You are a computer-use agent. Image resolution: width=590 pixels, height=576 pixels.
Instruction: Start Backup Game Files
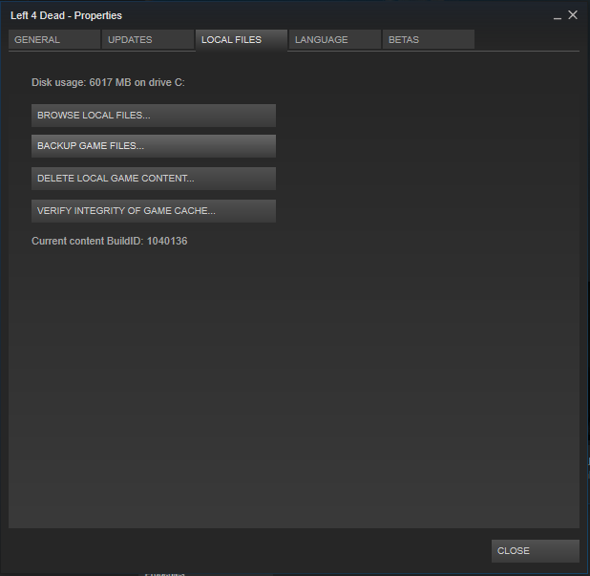point(154,146)
